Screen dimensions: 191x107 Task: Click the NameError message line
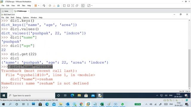45,83
